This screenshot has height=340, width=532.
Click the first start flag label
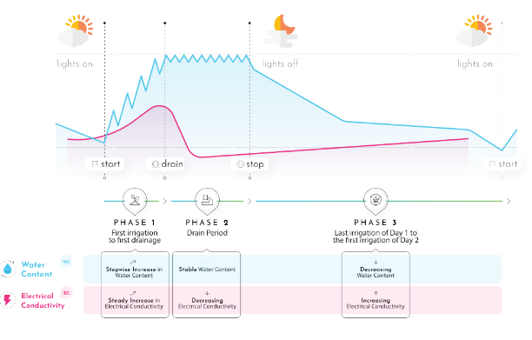point(105,164)
